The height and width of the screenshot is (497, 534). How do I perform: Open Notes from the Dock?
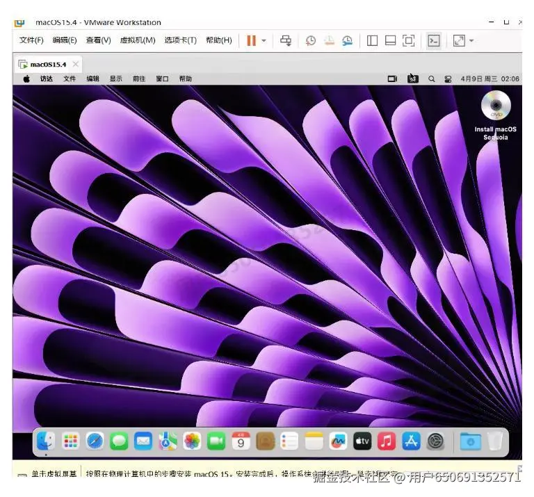(314, 441)
